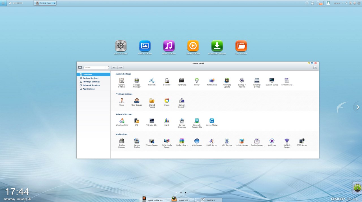This screenshot has width=362, height=202.
Task: Open the Users privilege icon
Action: click(x=122, y=102)
